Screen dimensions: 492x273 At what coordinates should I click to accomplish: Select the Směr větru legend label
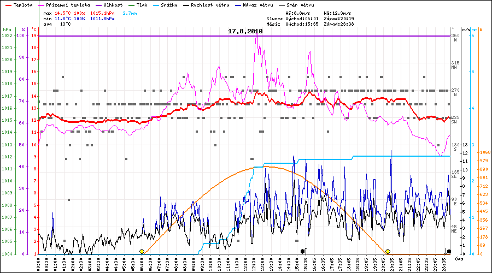300,5
